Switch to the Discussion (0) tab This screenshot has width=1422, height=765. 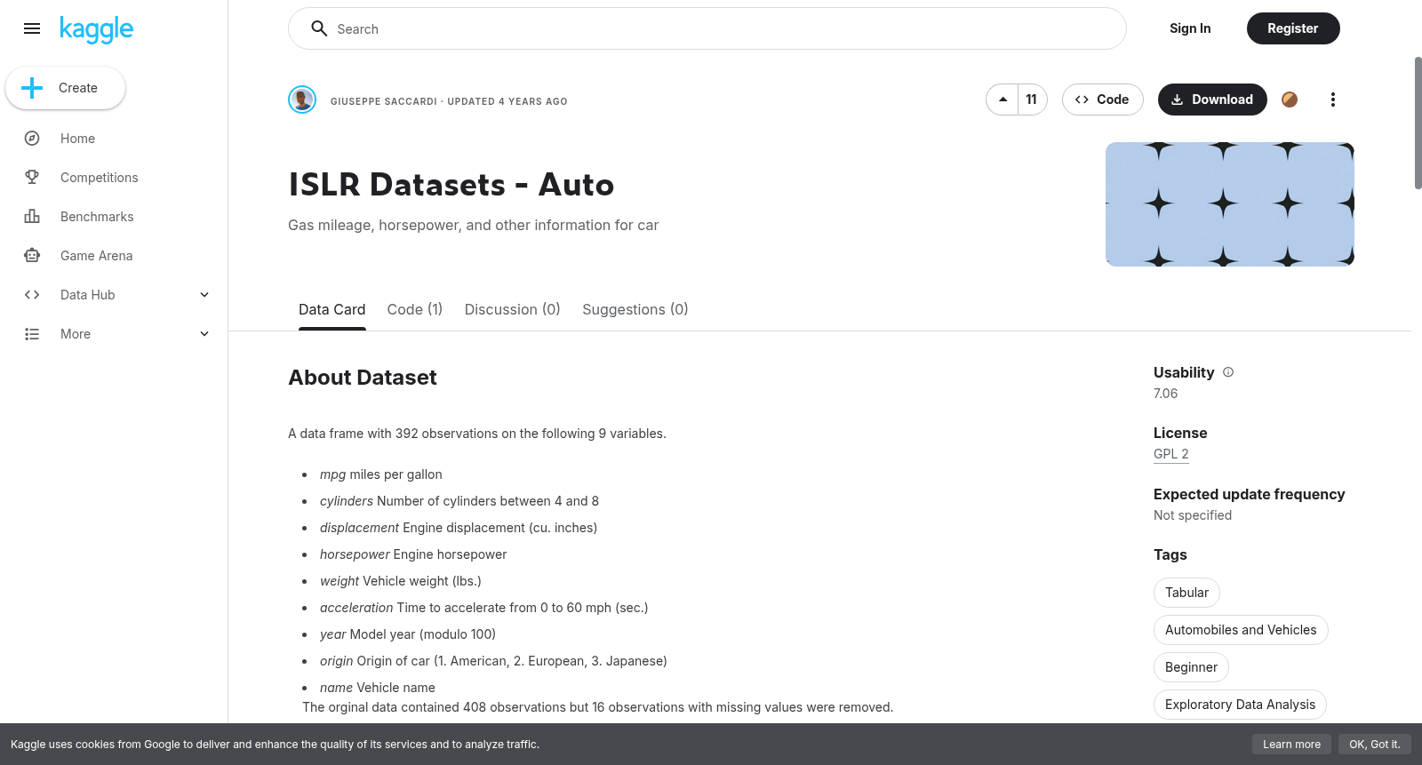(x=512, y=309)
